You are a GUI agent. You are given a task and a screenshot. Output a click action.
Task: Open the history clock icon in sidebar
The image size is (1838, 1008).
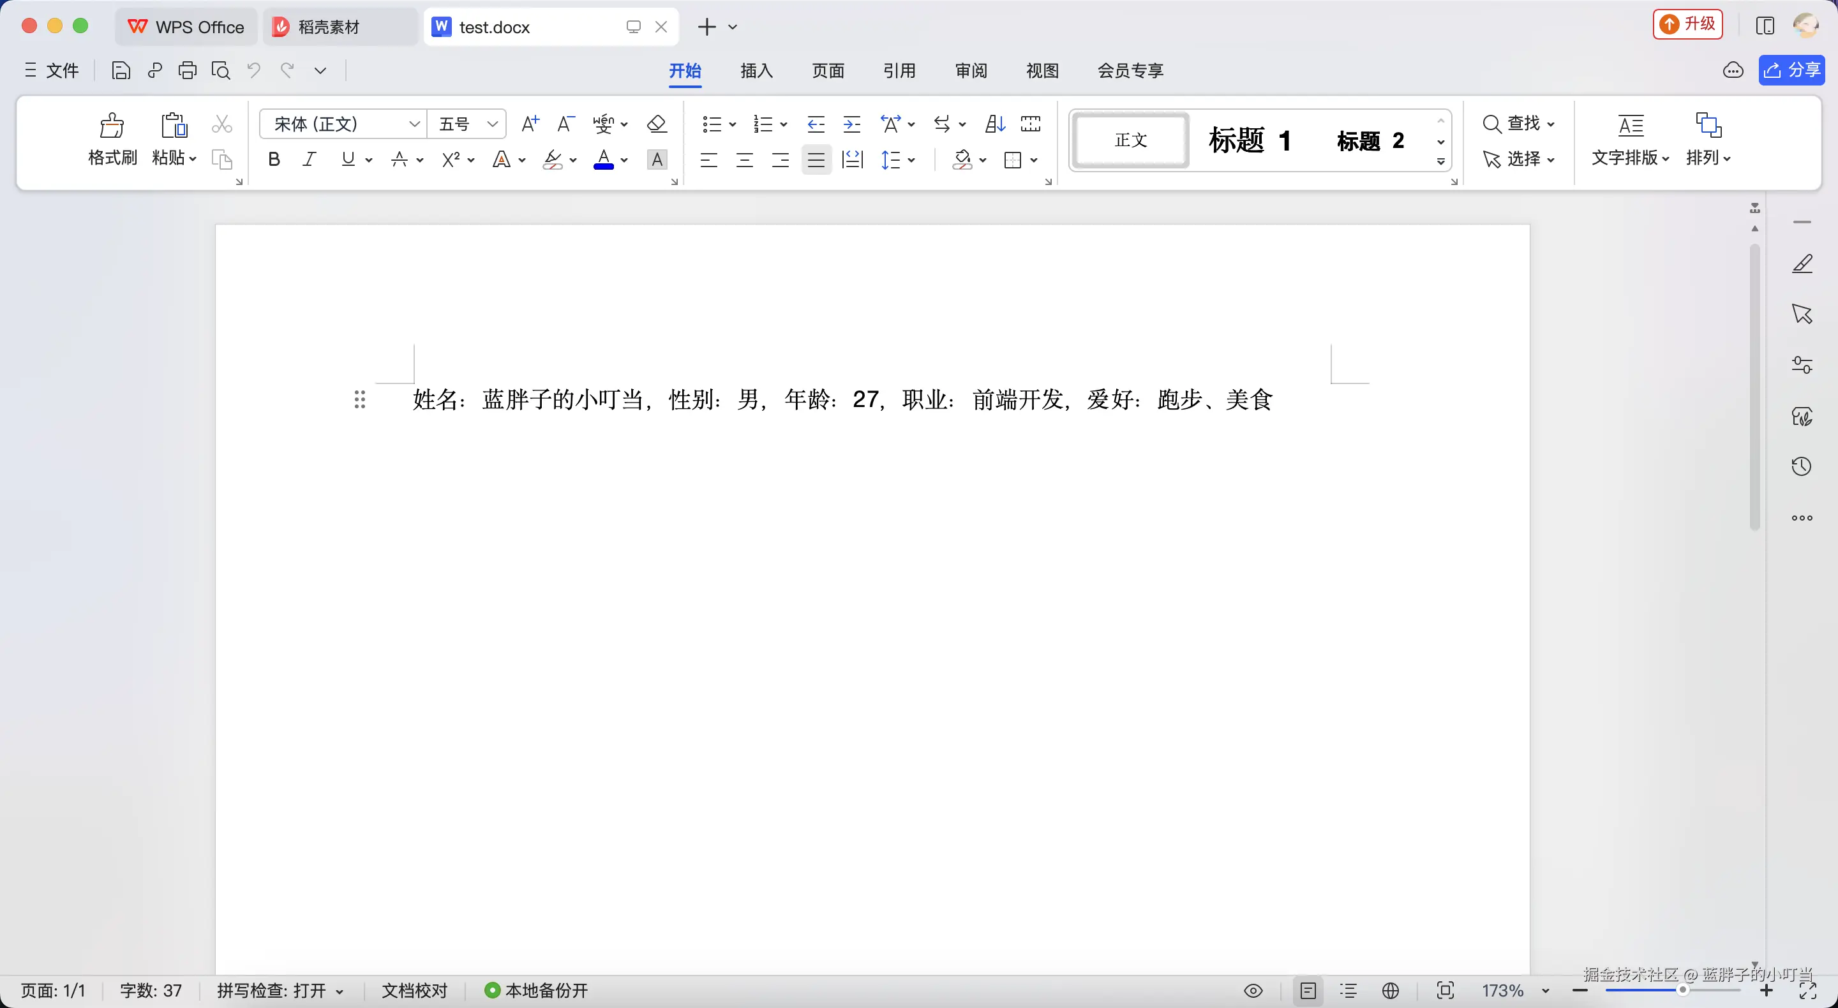(1802, 466)
